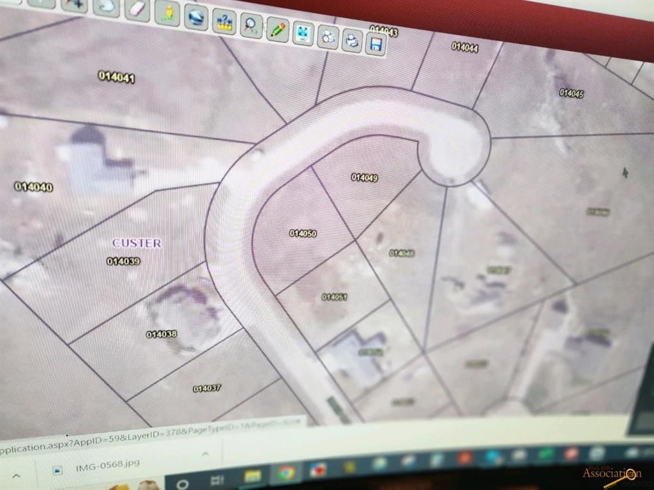
Task: Select the magnifier search tool
Action: (251, 26)
